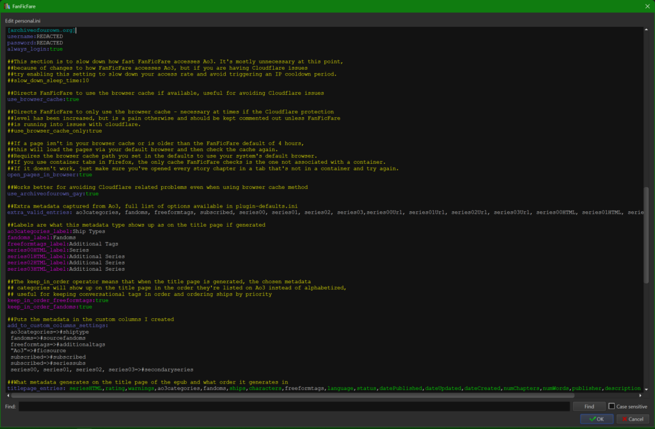
Task: Enable the Case sensitive checkbox
Action: click(610, 406)
